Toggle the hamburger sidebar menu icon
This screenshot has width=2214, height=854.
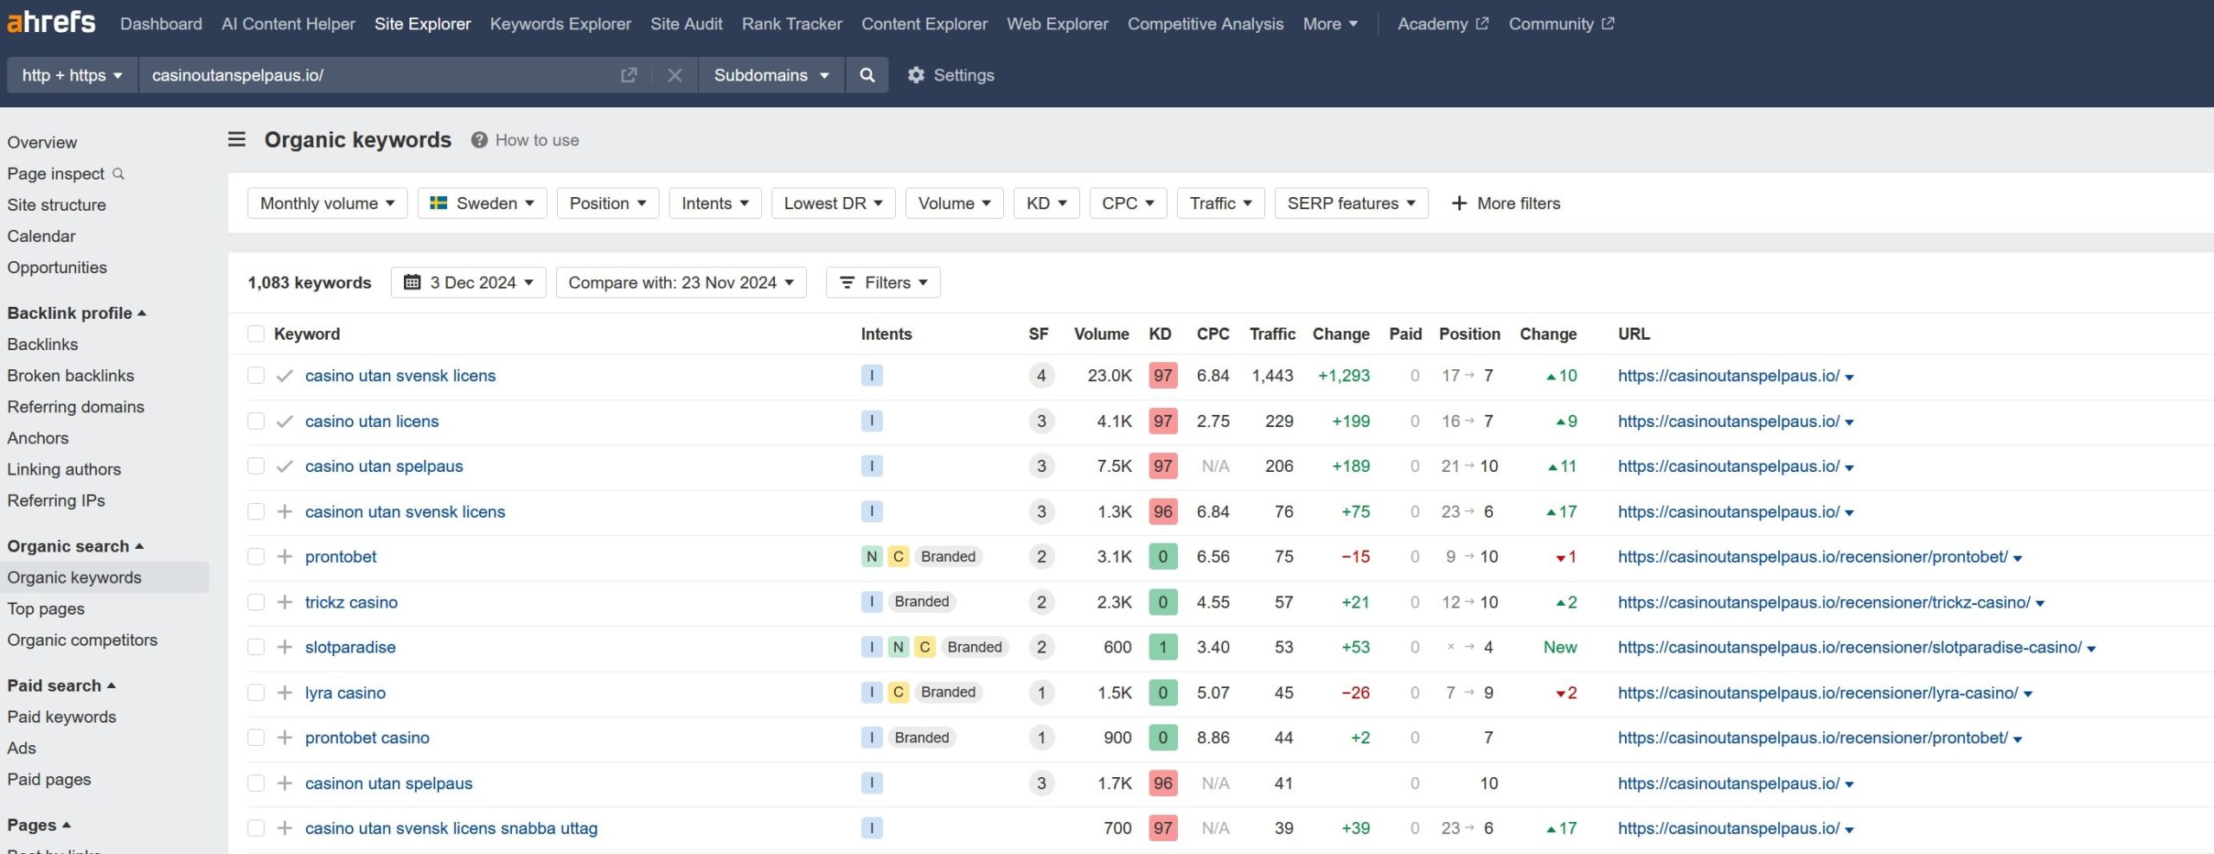(237, 139)
